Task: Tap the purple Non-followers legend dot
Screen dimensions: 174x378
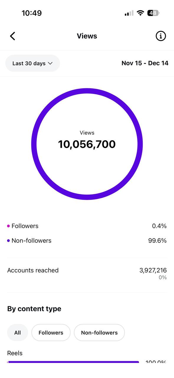Action: coord(9,241)
